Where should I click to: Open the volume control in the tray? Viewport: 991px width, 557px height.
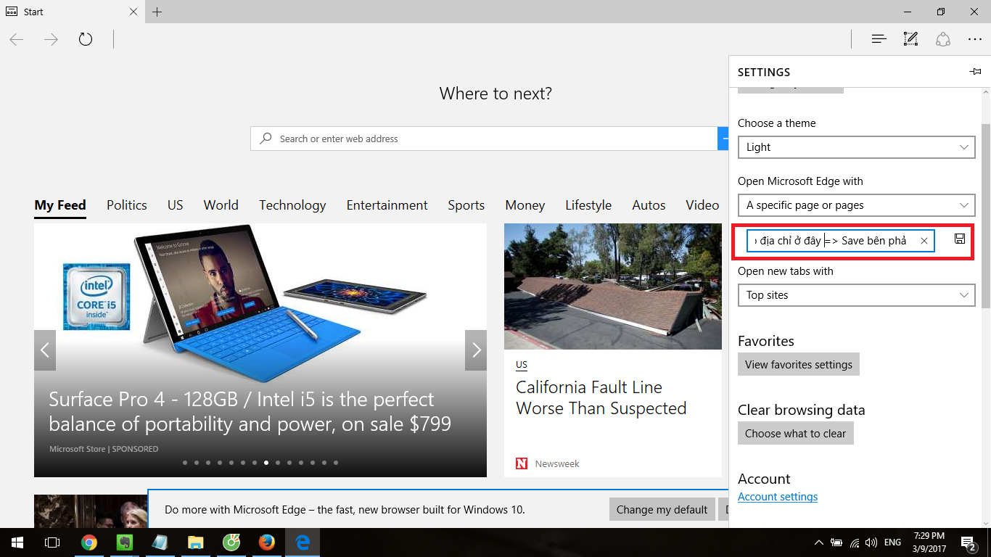click(x=871, y=542)
